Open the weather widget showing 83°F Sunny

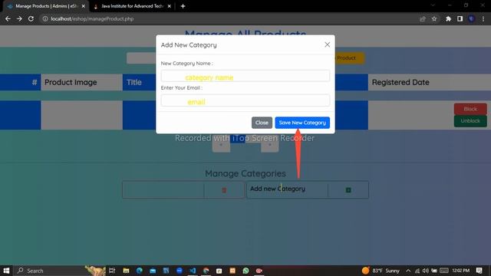[x=381, y=271]
